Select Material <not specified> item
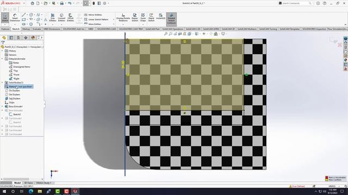 click(19, 87)
